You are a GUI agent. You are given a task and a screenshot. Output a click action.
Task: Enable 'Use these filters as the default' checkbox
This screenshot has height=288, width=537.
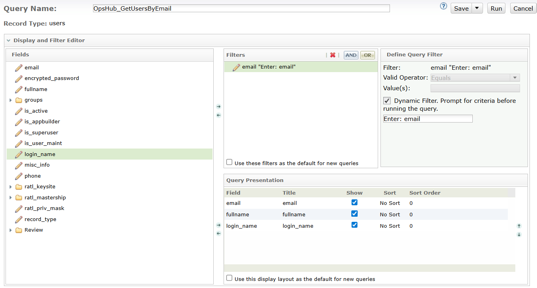click(x=229, y=162)
